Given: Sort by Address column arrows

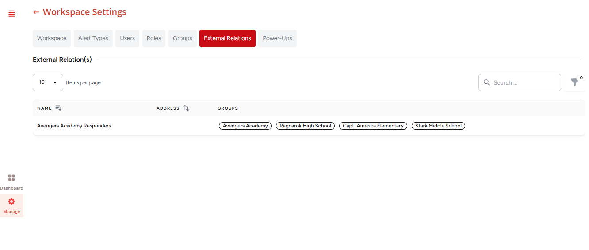Looking at the screenshot, I should 186,108.
